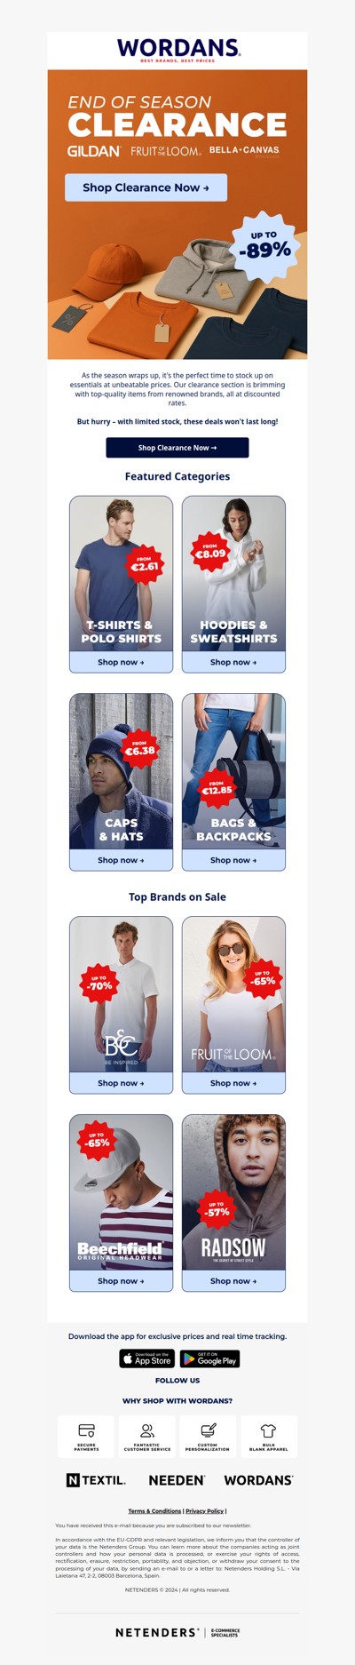The height and width of the screenshot is (1665, 355).
Task: Open the App Store download badge
Action: pyautogui.click(x=147, y=1358)
